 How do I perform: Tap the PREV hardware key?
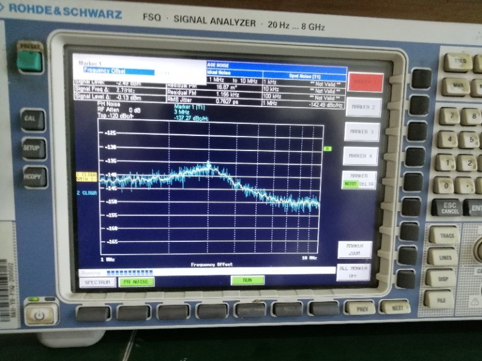(x=360, y=308)
